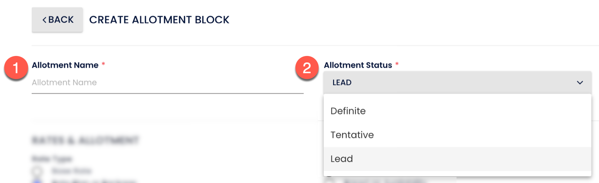This screenshot has width=599, height=183.
Task: Click the red step 2 marker
Action: coord(307,68)
